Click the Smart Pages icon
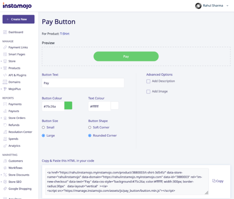234x199 pixels. [5, 54]
